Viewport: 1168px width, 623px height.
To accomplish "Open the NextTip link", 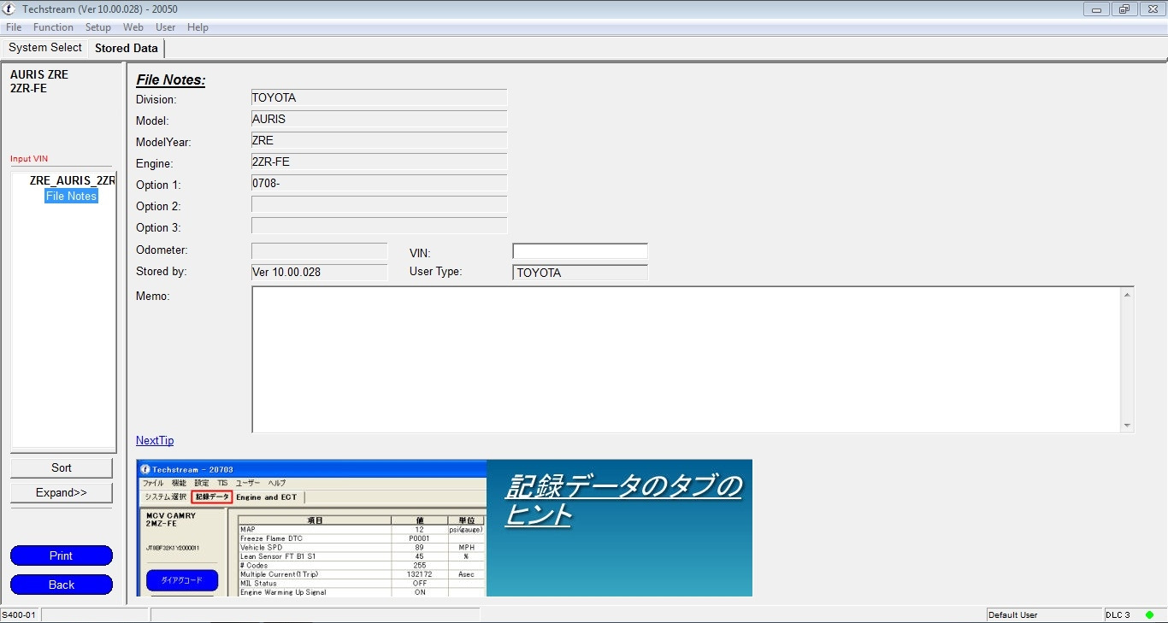I will pos(155,440).
